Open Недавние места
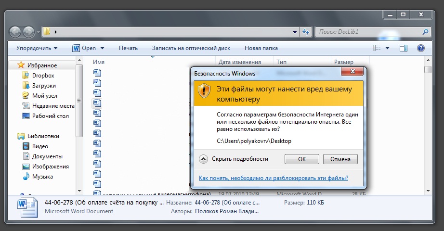Screen dimensions: 444x231 pos(53,106)
